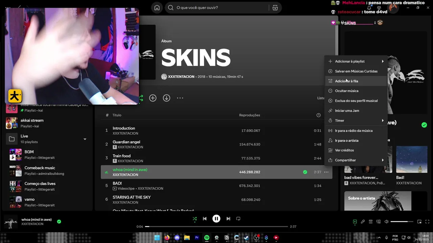The height and width of the screenshot is (243, 433).
Task: Open Steam from the Windows taskbar
Action: pos(246,238)
